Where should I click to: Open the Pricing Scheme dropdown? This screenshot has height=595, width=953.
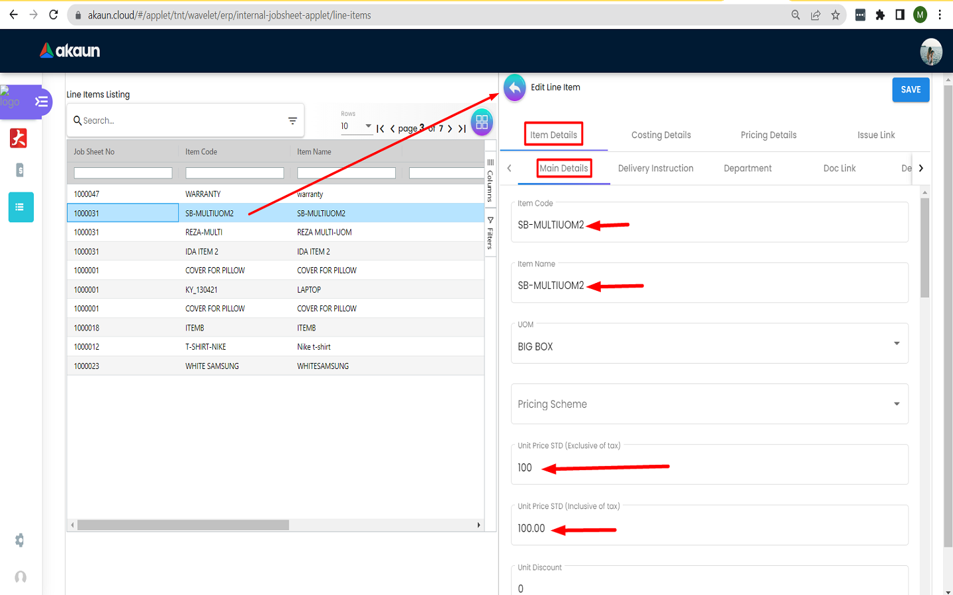(896, 404)
